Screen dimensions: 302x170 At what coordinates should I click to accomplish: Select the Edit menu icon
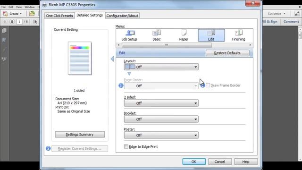211,35
